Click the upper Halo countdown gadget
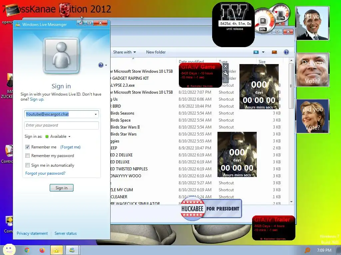Screen dimensions: 341x255 pos(259,87)
